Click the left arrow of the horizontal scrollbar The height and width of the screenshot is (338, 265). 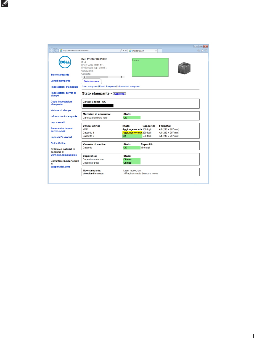pos(84,77)
